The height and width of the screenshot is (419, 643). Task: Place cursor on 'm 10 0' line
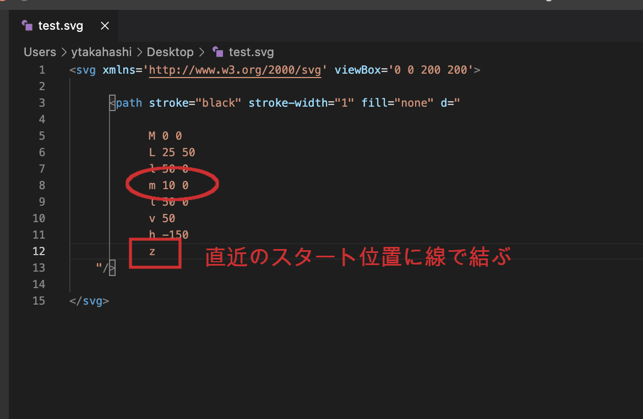(168, 185)
